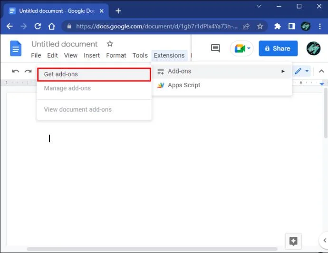
Task: Open the tab search chevron
Action: [259, 6]
